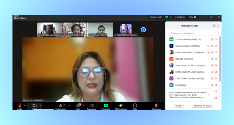Toggle the Participantes list button

61,106
